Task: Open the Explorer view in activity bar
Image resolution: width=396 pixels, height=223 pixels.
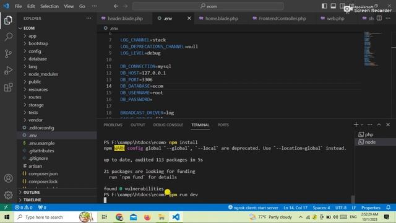Action: 8,20
